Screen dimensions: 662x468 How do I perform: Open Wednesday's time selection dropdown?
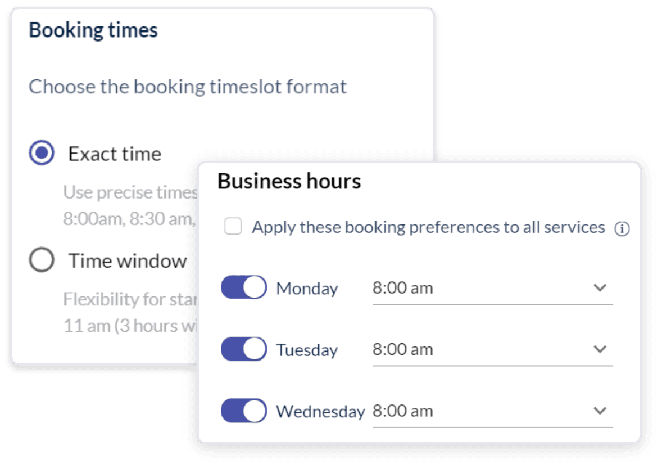point(600,409)
